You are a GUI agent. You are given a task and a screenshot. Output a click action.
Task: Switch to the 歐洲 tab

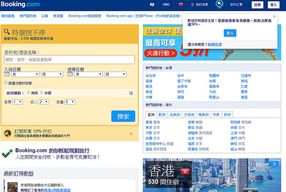coord(162,115)
